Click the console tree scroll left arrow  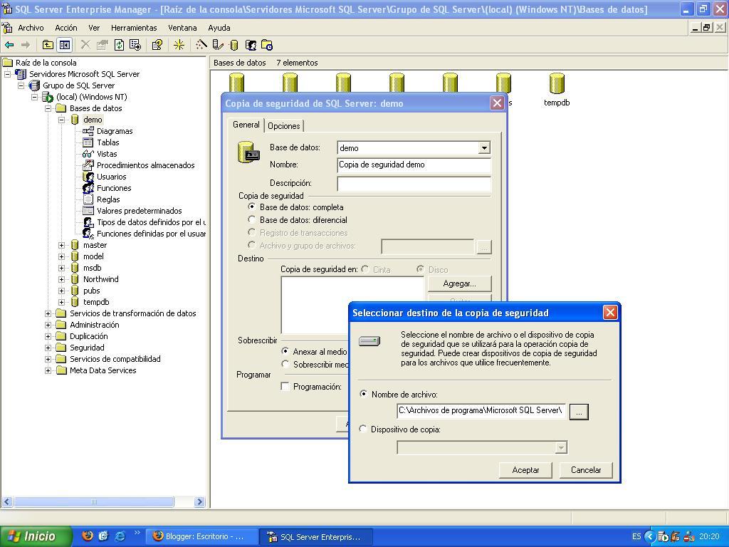pyautogui.click(x=7, y=502)
